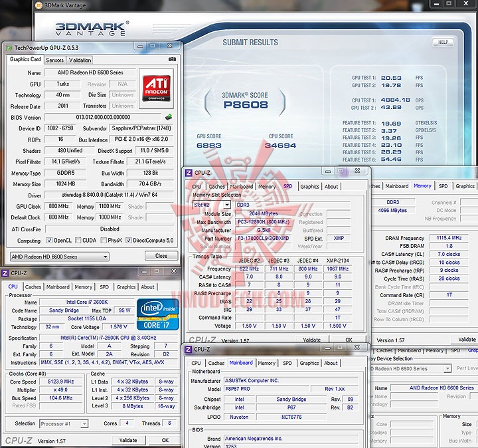
Task: Click Validate in the CPU-Z CPU window
Action: coord(128,440)
